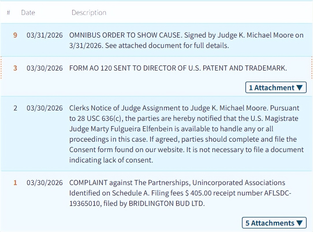Image resolution: width=313 pixels, height=232 pixels.
Task: Click the Date column header
Action: [28, 13]
